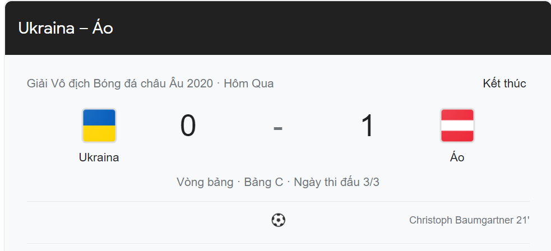The height and width of the screenshot is (251, 551).
Task: Open the Ukraina team name link
Action: [99, 157]
